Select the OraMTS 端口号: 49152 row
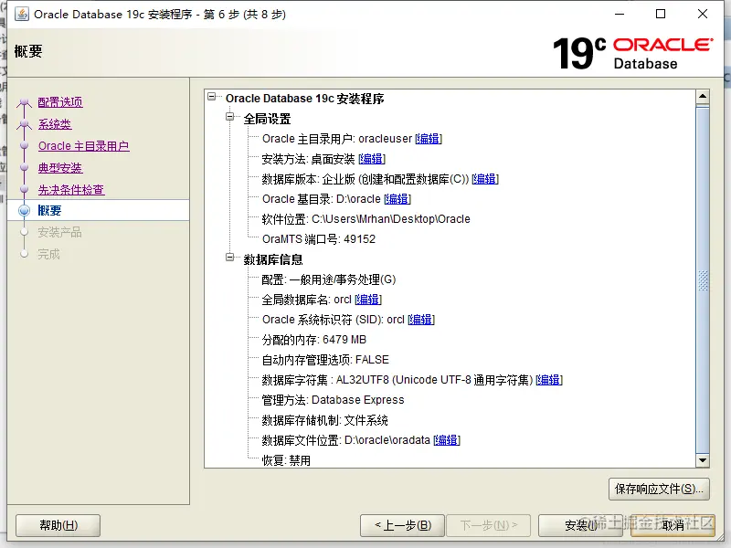 pyautogui.click(x=319, y=239)
